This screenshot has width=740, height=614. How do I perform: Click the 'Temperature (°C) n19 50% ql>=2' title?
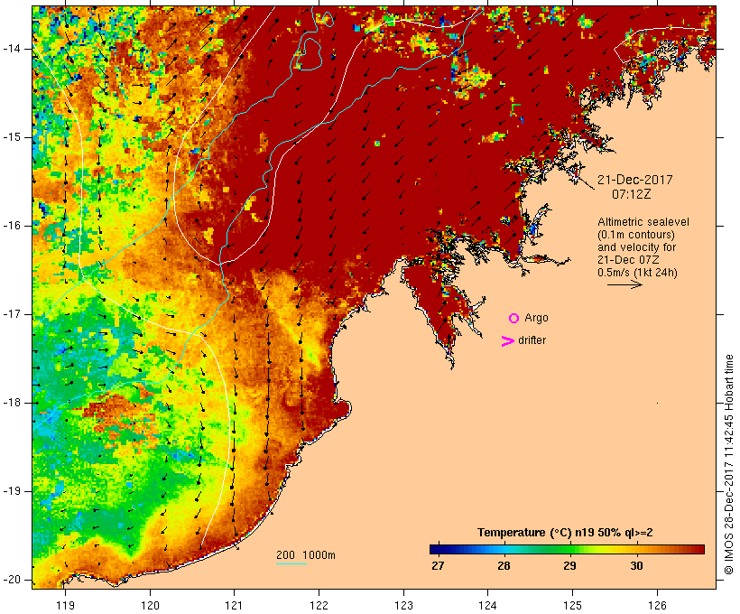pyautogui.click(x=565, y=533)
